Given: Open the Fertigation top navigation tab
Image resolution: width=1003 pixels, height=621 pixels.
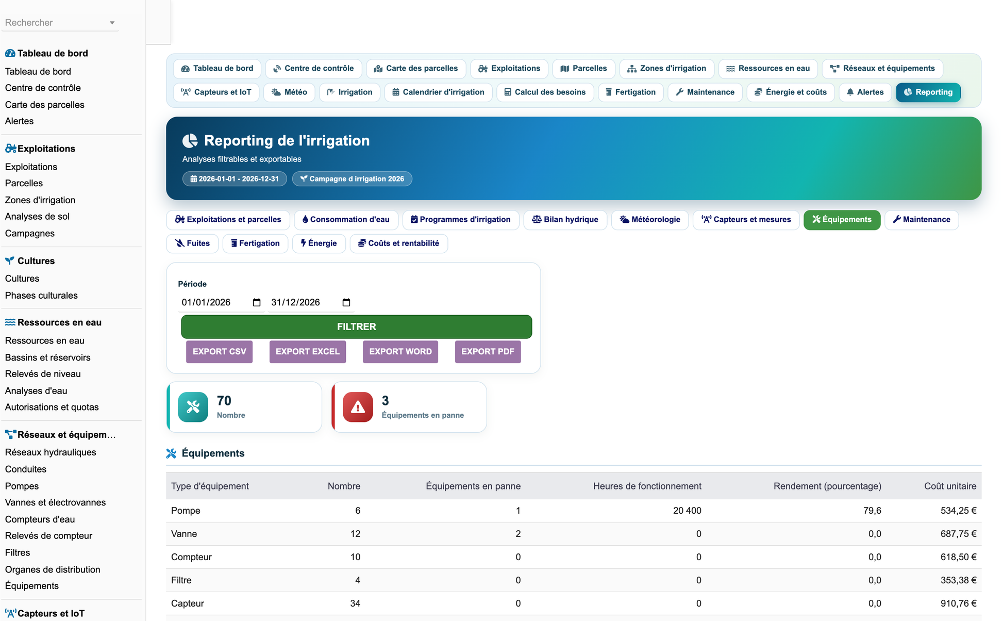Looking at the screenshot, I should [631, 92].
